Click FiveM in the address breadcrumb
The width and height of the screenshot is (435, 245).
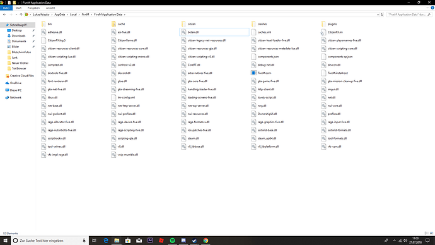85,15
